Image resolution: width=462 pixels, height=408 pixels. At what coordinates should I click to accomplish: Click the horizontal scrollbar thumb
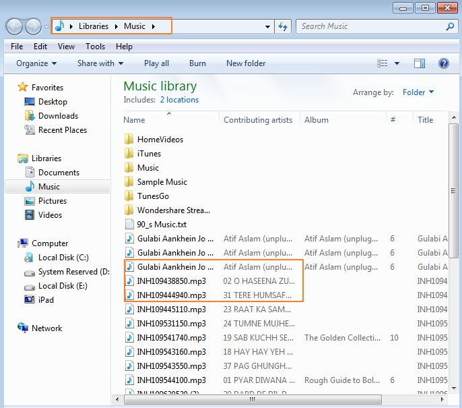pos(253,399)
